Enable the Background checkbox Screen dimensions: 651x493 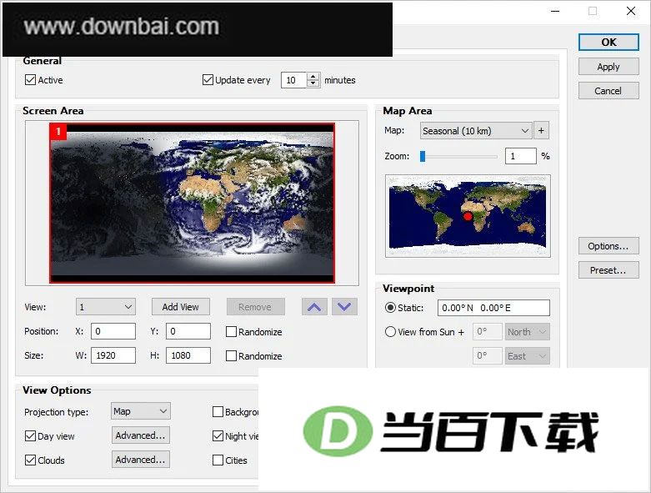point(218,412)
